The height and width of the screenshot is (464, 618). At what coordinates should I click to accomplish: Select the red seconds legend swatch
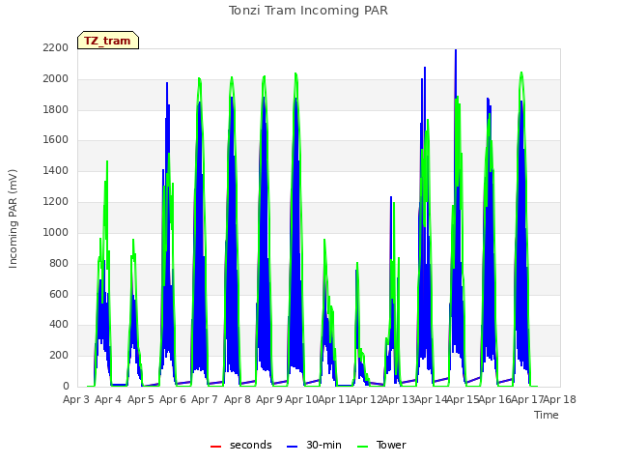(216, 446)
